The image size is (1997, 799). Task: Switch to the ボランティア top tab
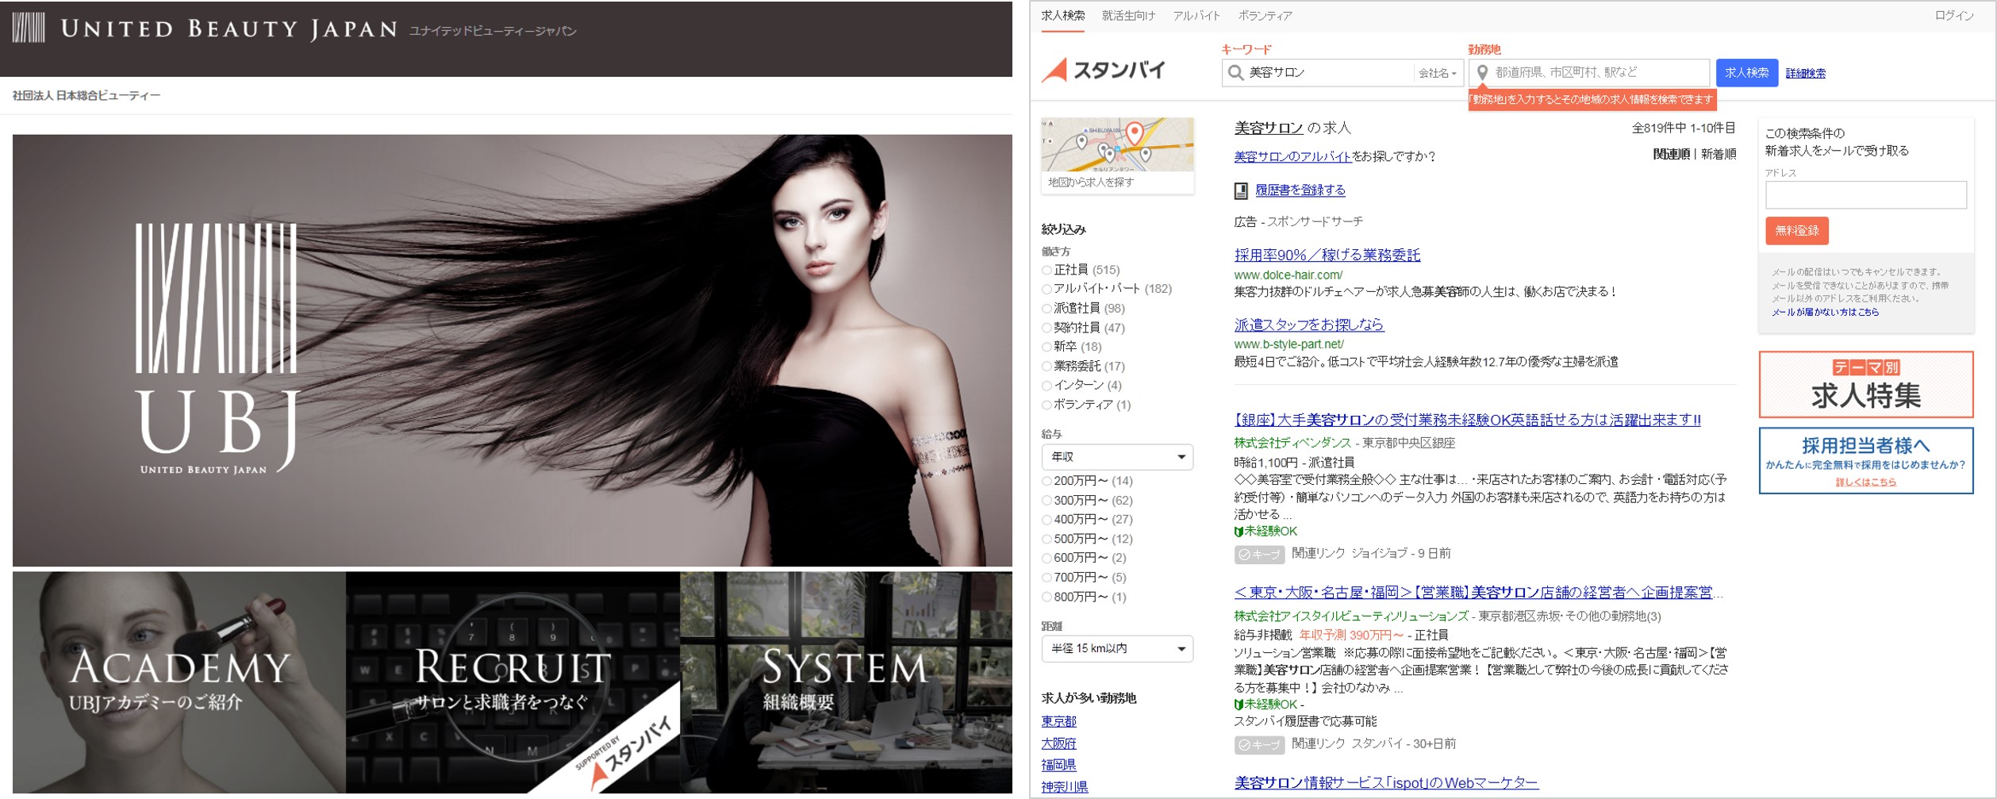(1265, 16)
